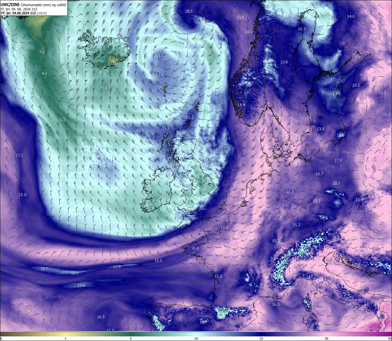Pick the green part of color bar near 5

click(131, 334)
